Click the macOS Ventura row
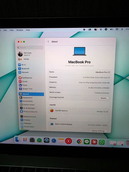 point(79,111)
